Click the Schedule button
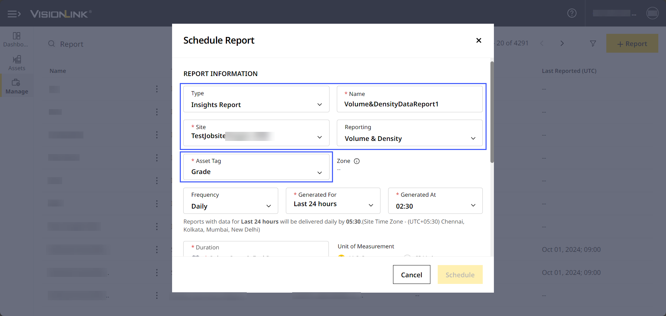The height and width of the screenshot is (316, 666). 460,274
